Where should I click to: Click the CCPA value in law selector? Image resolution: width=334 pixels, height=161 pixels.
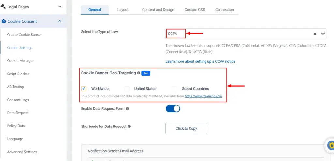173,34
